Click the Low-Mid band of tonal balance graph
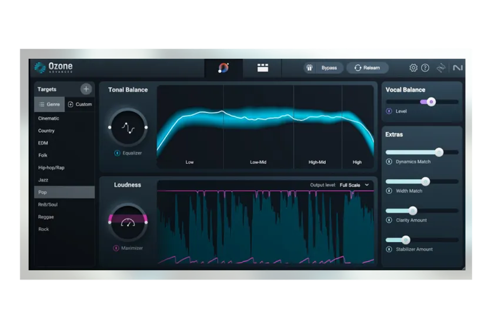Screen dimensions: 494x329 [x=259, y=126]
